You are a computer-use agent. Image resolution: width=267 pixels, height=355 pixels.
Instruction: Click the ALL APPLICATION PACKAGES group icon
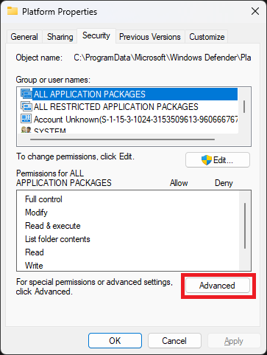tap(26, 94)
